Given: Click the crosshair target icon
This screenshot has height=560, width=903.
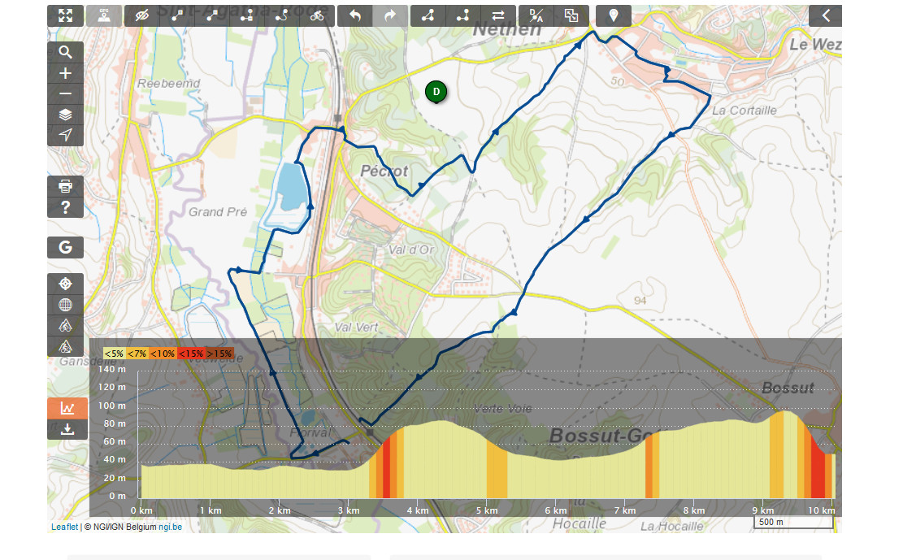Looking at the screenshot, I should tap(65, 284).
